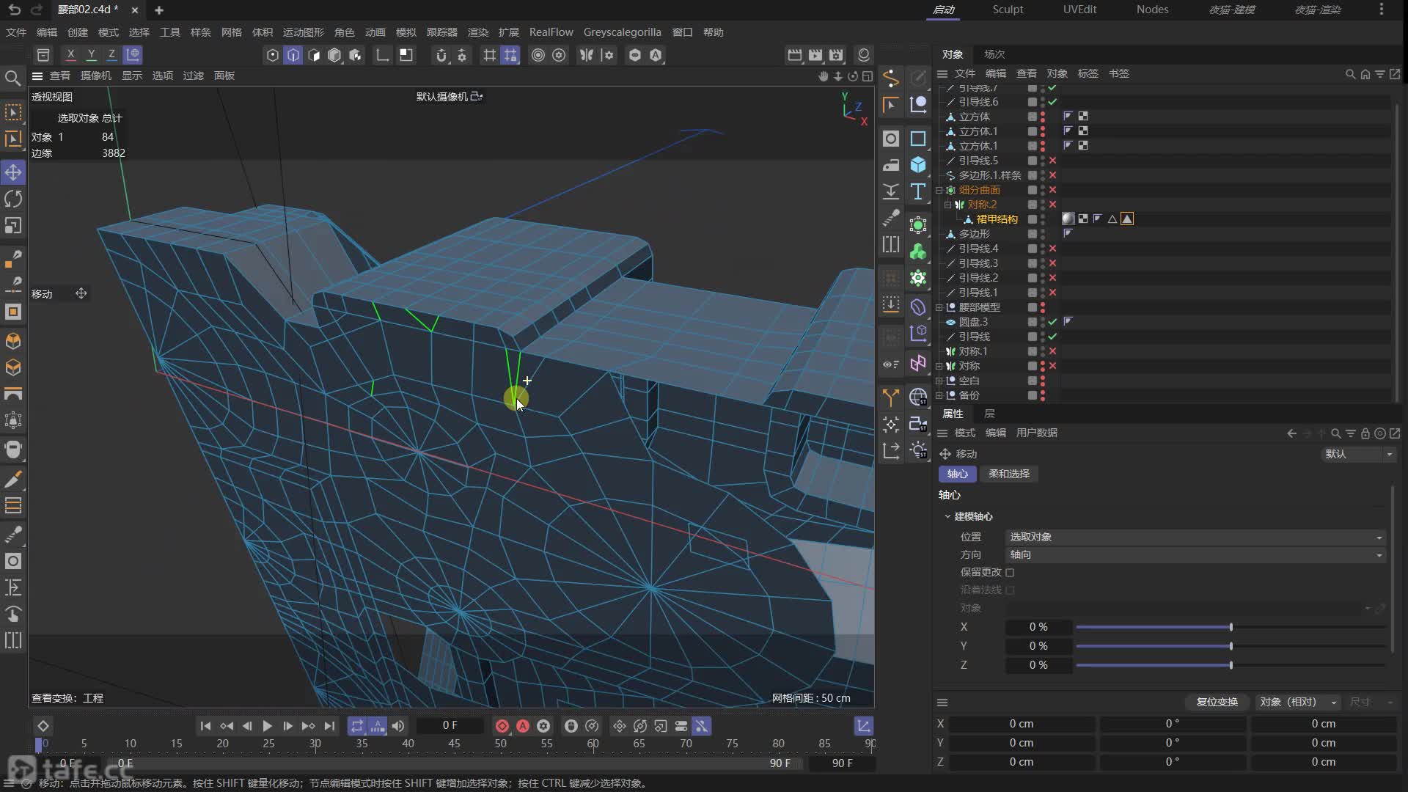
Task: Switch to 层 tab in attributes panel
Action: point(989,414)
